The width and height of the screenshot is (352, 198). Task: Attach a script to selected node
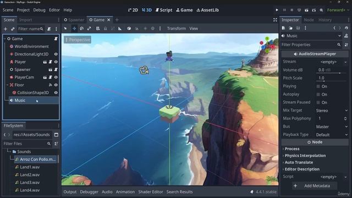coord(49,29)
